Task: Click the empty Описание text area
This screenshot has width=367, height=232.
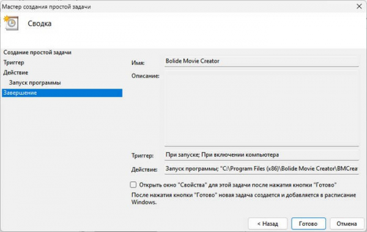Action: (262, 109)
